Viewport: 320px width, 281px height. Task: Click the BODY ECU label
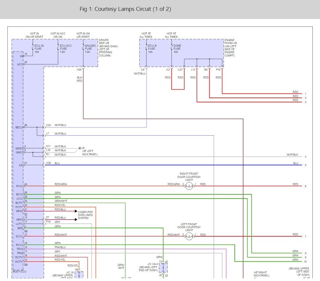20,271
